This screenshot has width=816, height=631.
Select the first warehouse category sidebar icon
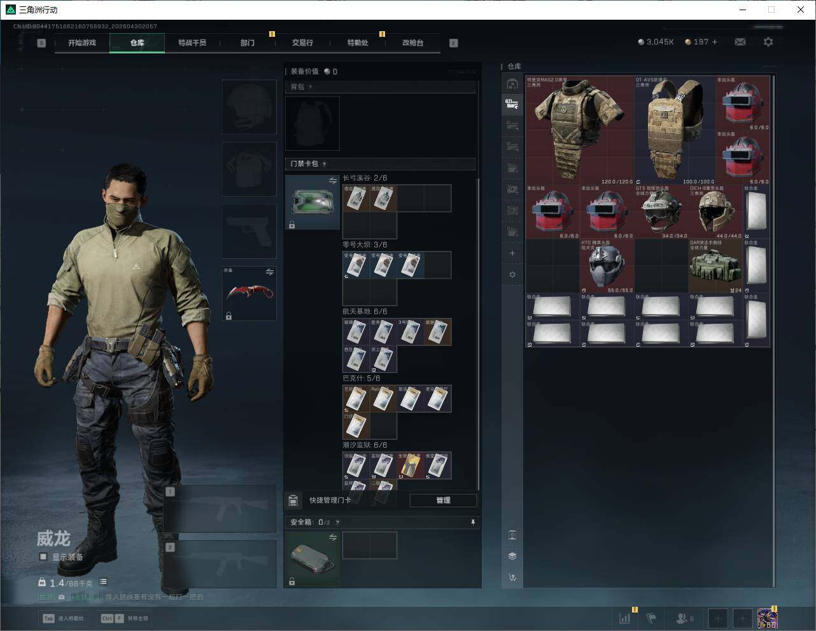(x=512, y=84)
